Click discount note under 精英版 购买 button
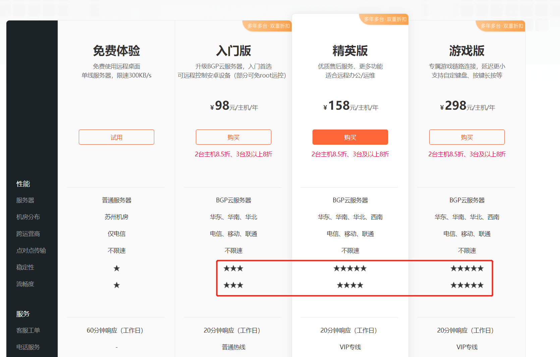Viewport: 560px width, 357px height. [350, 154]
